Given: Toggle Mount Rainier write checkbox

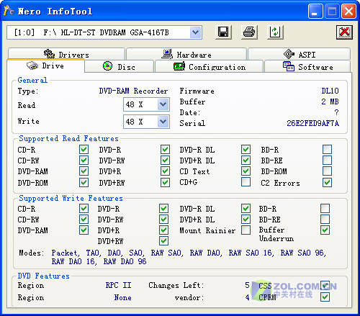Looking at the screenshot, I should [x=246, y=230].
